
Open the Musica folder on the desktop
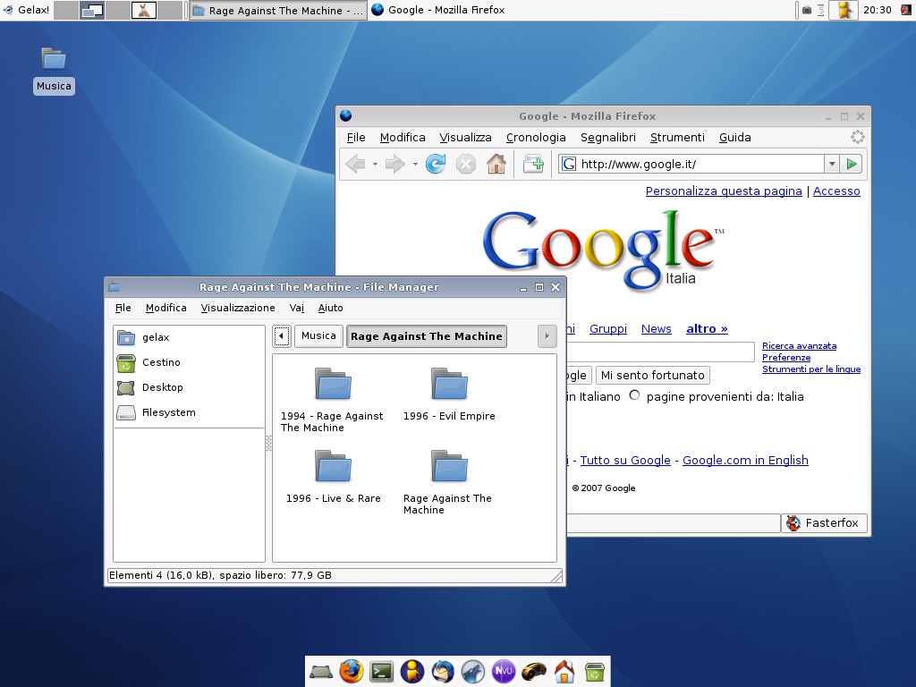click(54, 70)
